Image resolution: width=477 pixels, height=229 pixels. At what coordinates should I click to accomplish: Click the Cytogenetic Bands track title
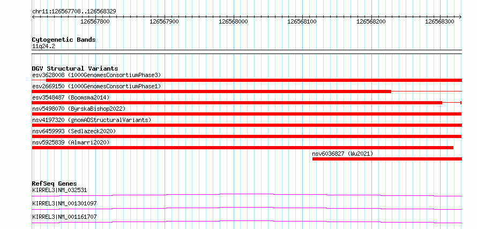click(x=64, y=40)
